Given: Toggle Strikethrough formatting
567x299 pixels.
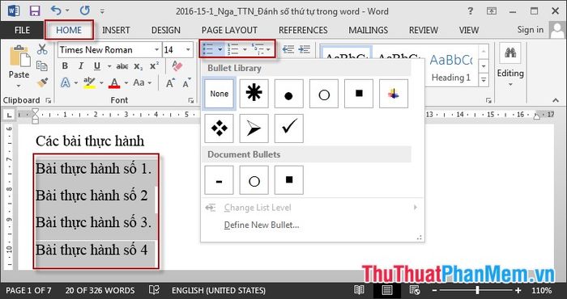Looking at the screenshot, I should click(x=122, y=66).
